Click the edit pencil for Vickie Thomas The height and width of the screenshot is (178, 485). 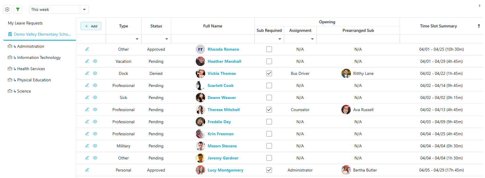[87, 73]
